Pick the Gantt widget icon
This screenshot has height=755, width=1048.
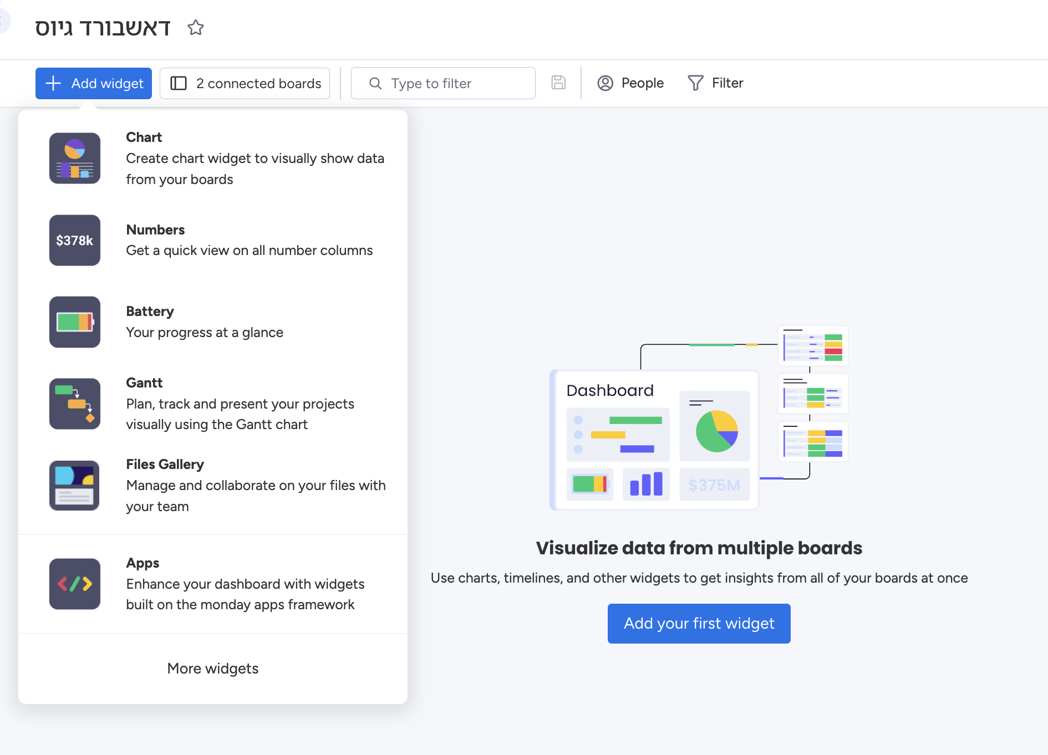pos(75,404)
